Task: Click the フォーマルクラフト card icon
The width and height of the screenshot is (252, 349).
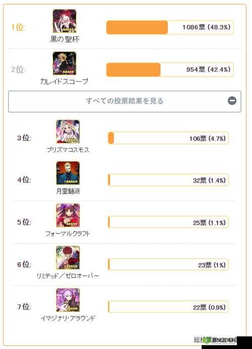Action: [68, 215]
